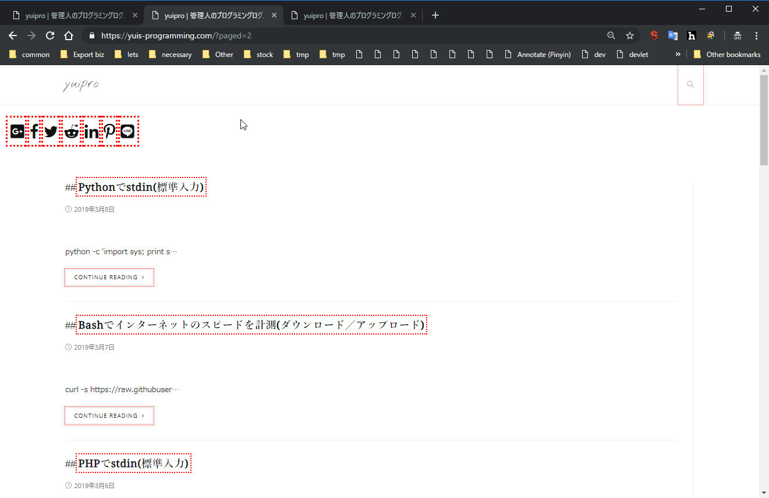
Task: Go to browser home page
Action: (69, 36)
